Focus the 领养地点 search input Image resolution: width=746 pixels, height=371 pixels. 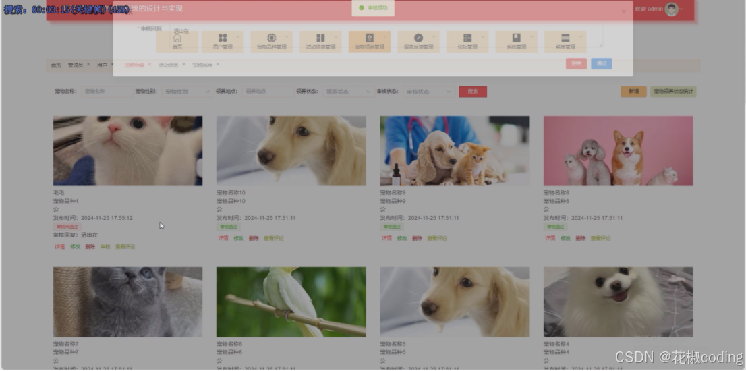coord(268,91)
